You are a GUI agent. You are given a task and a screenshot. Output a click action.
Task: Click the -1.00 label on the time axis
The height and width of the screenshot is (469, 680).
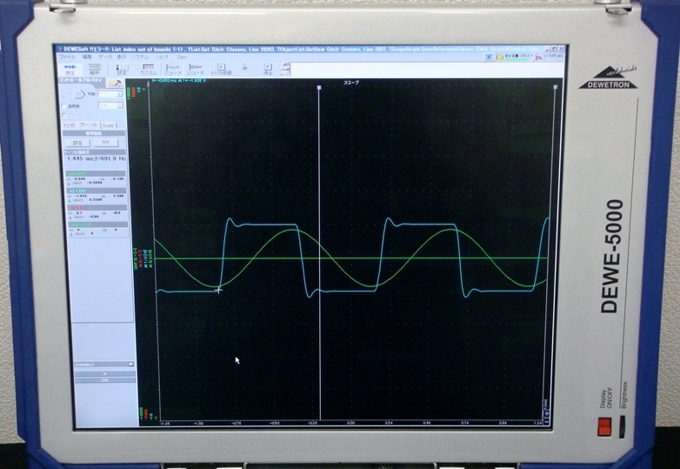coord(198,423)
